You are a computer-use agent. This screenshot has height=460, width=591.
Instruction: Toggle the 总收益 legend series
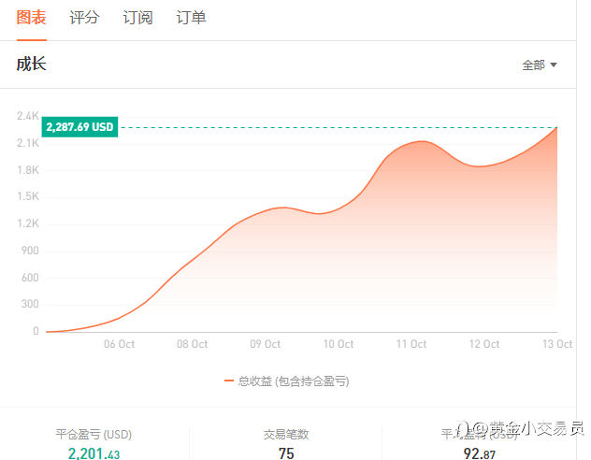[293, 381]
